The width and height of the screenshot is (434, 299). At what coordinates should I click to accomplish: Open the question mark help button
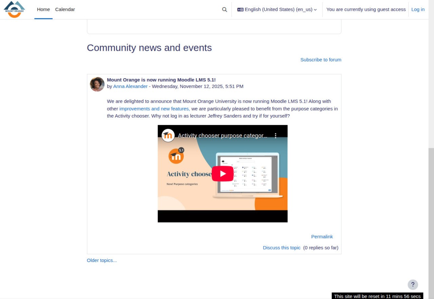coord(413,285)
